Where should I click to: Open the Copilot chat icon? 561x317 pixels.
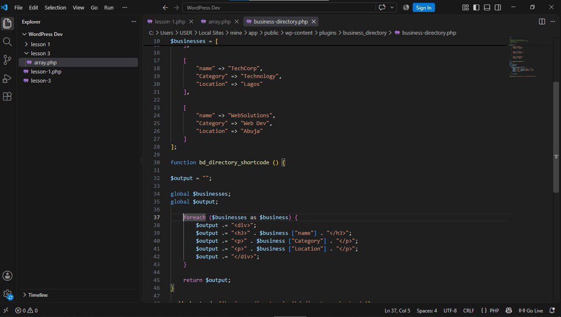[382, 7]
